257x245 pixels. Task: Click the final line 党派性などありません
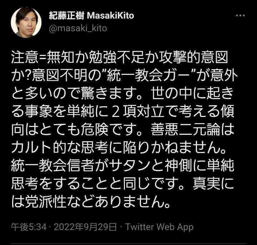[95, 202]
